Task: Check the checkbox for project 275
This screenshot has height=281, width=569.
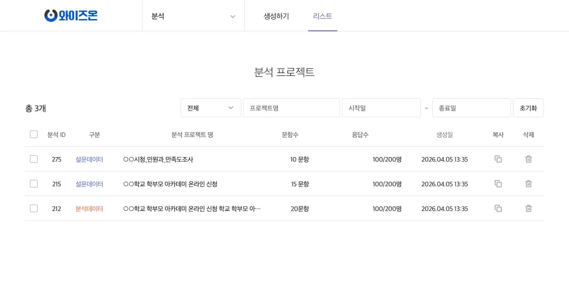Action: pos(34,159)
